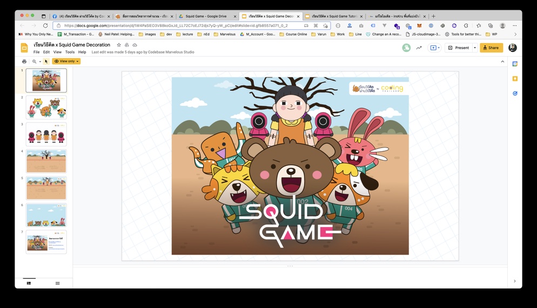Open the View only mode dropdown

66,61
